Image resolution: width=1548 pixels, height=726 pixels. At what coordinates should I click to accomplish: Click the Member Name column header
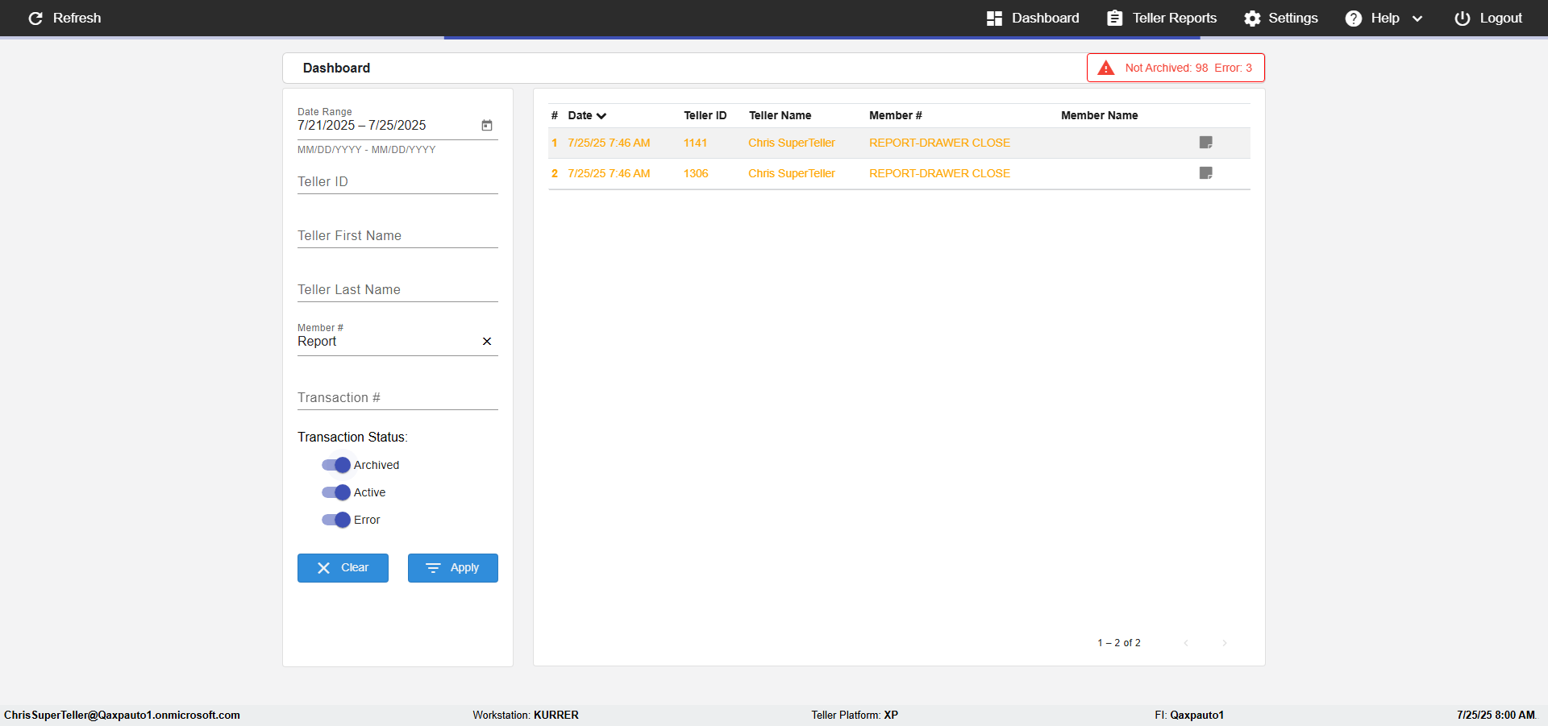coord(1100,116)
